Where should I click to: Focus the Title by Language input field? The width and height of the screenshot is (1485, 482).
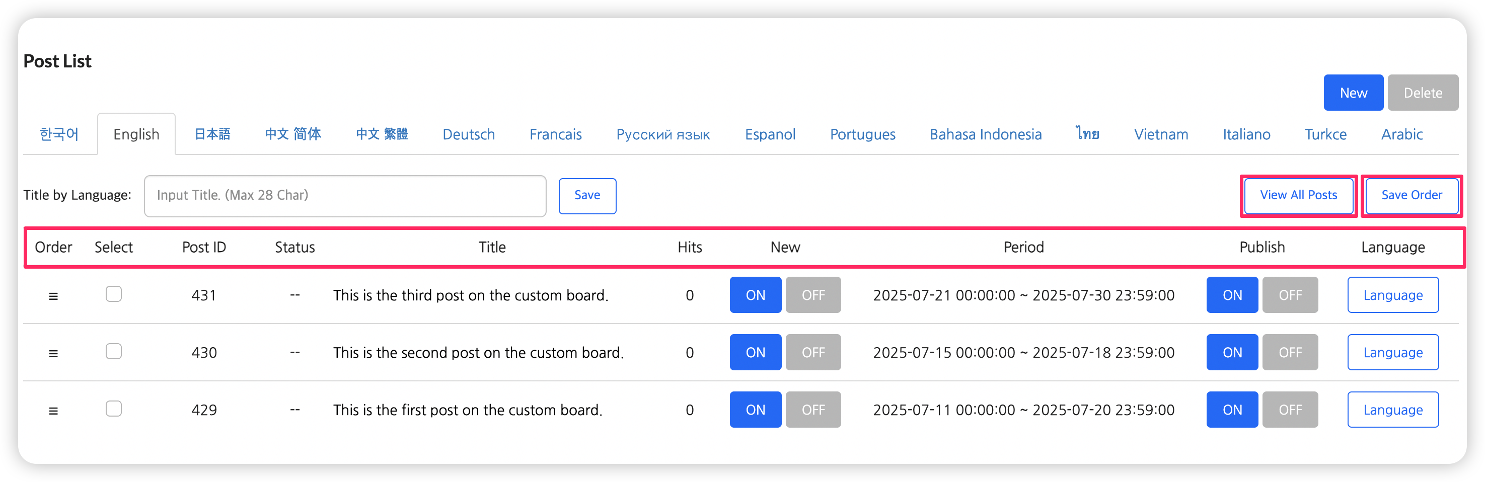345,196
